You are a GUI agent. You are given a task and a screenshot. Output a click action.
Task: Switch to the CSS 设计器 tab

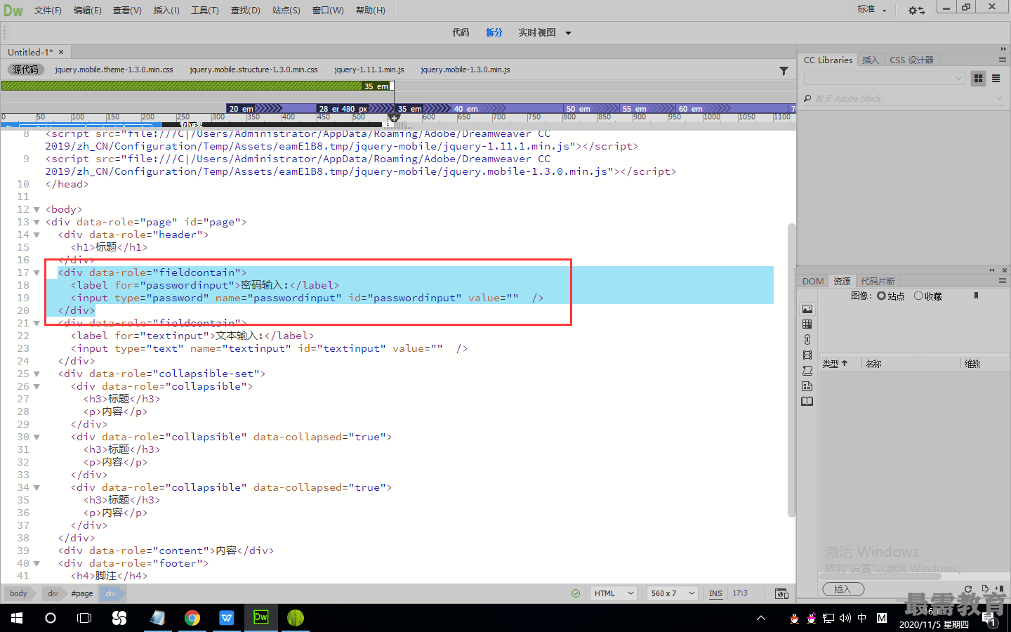coord(911,60)
